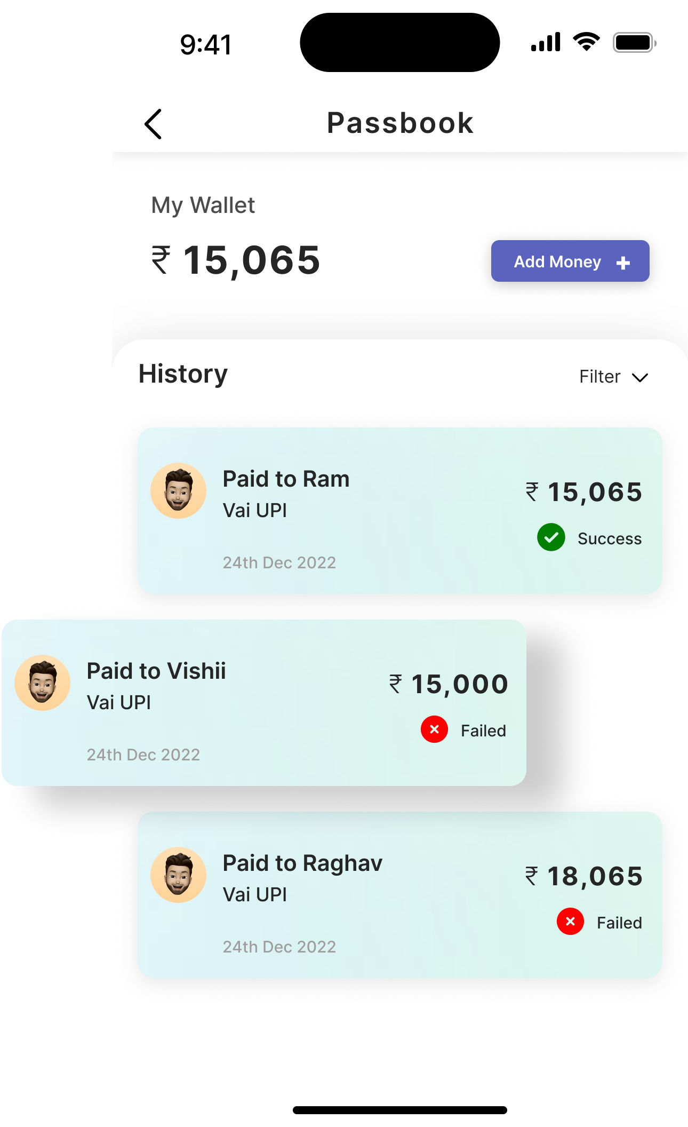Open the Paid to Raghav transaction
This screenshot has width=688, height=1127.
400,895
